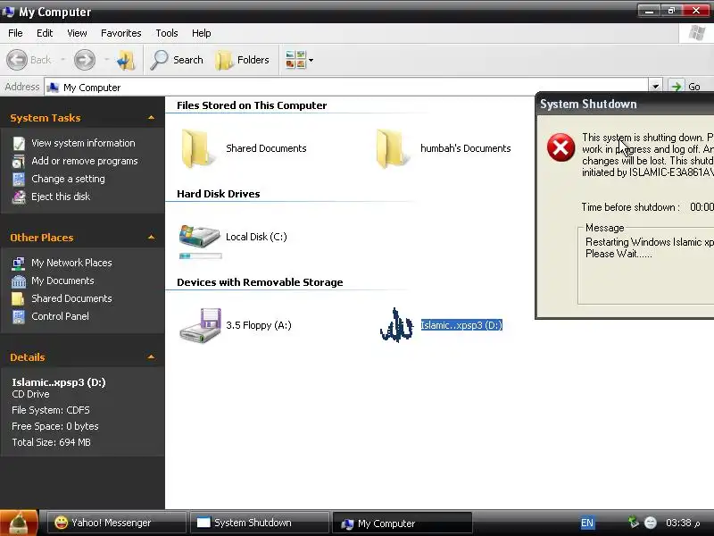Click the Address bar field
The width and height of the screenshot is (714, 536).
[x=346, y=87]
